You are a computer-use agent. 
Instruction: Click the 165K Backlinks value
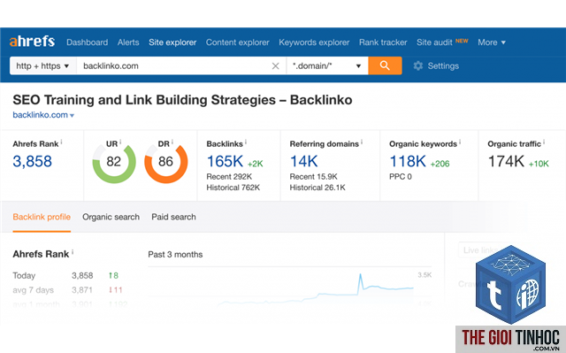pos(225,161)
